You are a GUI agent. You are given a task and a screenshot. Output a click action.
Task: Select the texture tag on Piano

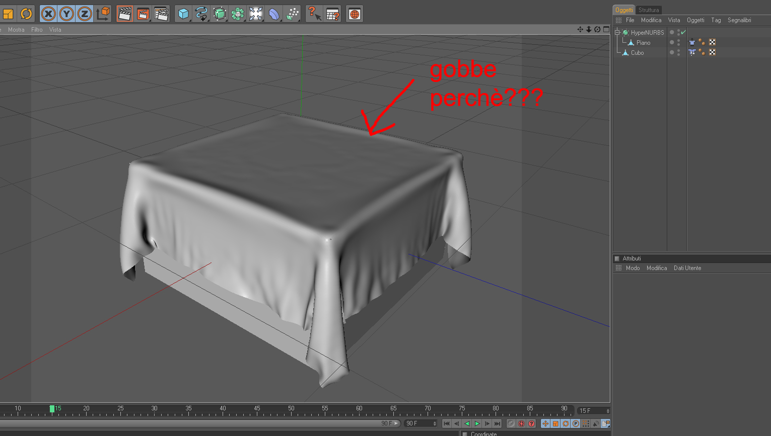click(712, 42)
